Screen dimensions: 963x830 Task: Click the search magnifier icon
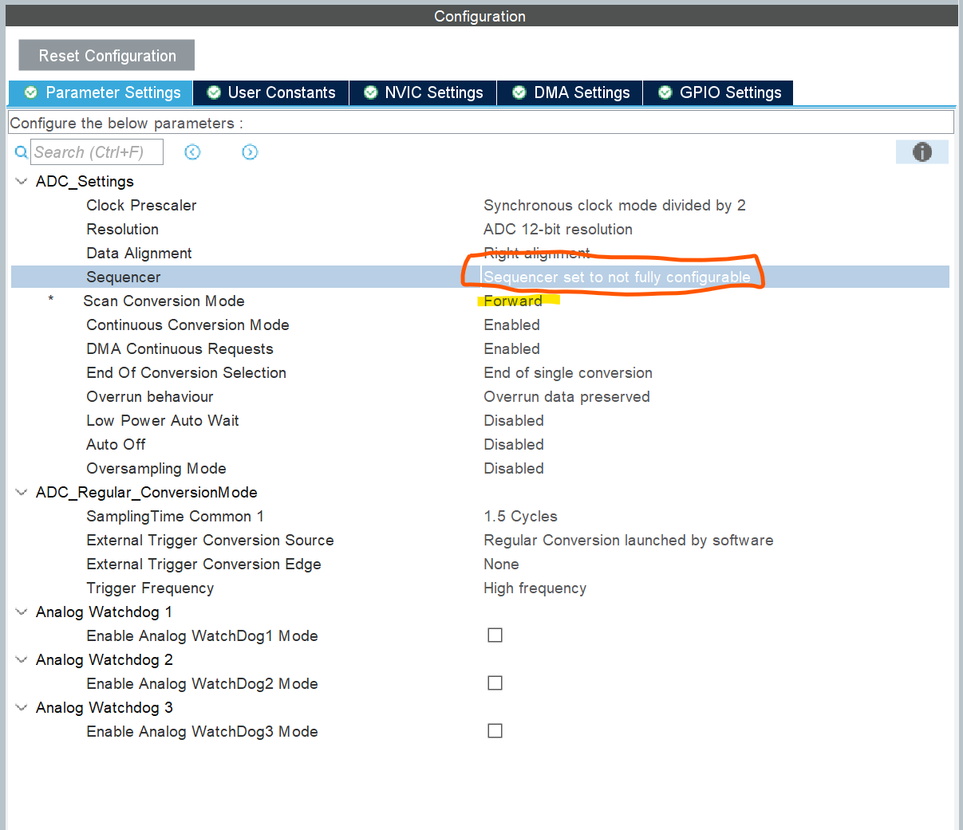[x=20, y=151]
